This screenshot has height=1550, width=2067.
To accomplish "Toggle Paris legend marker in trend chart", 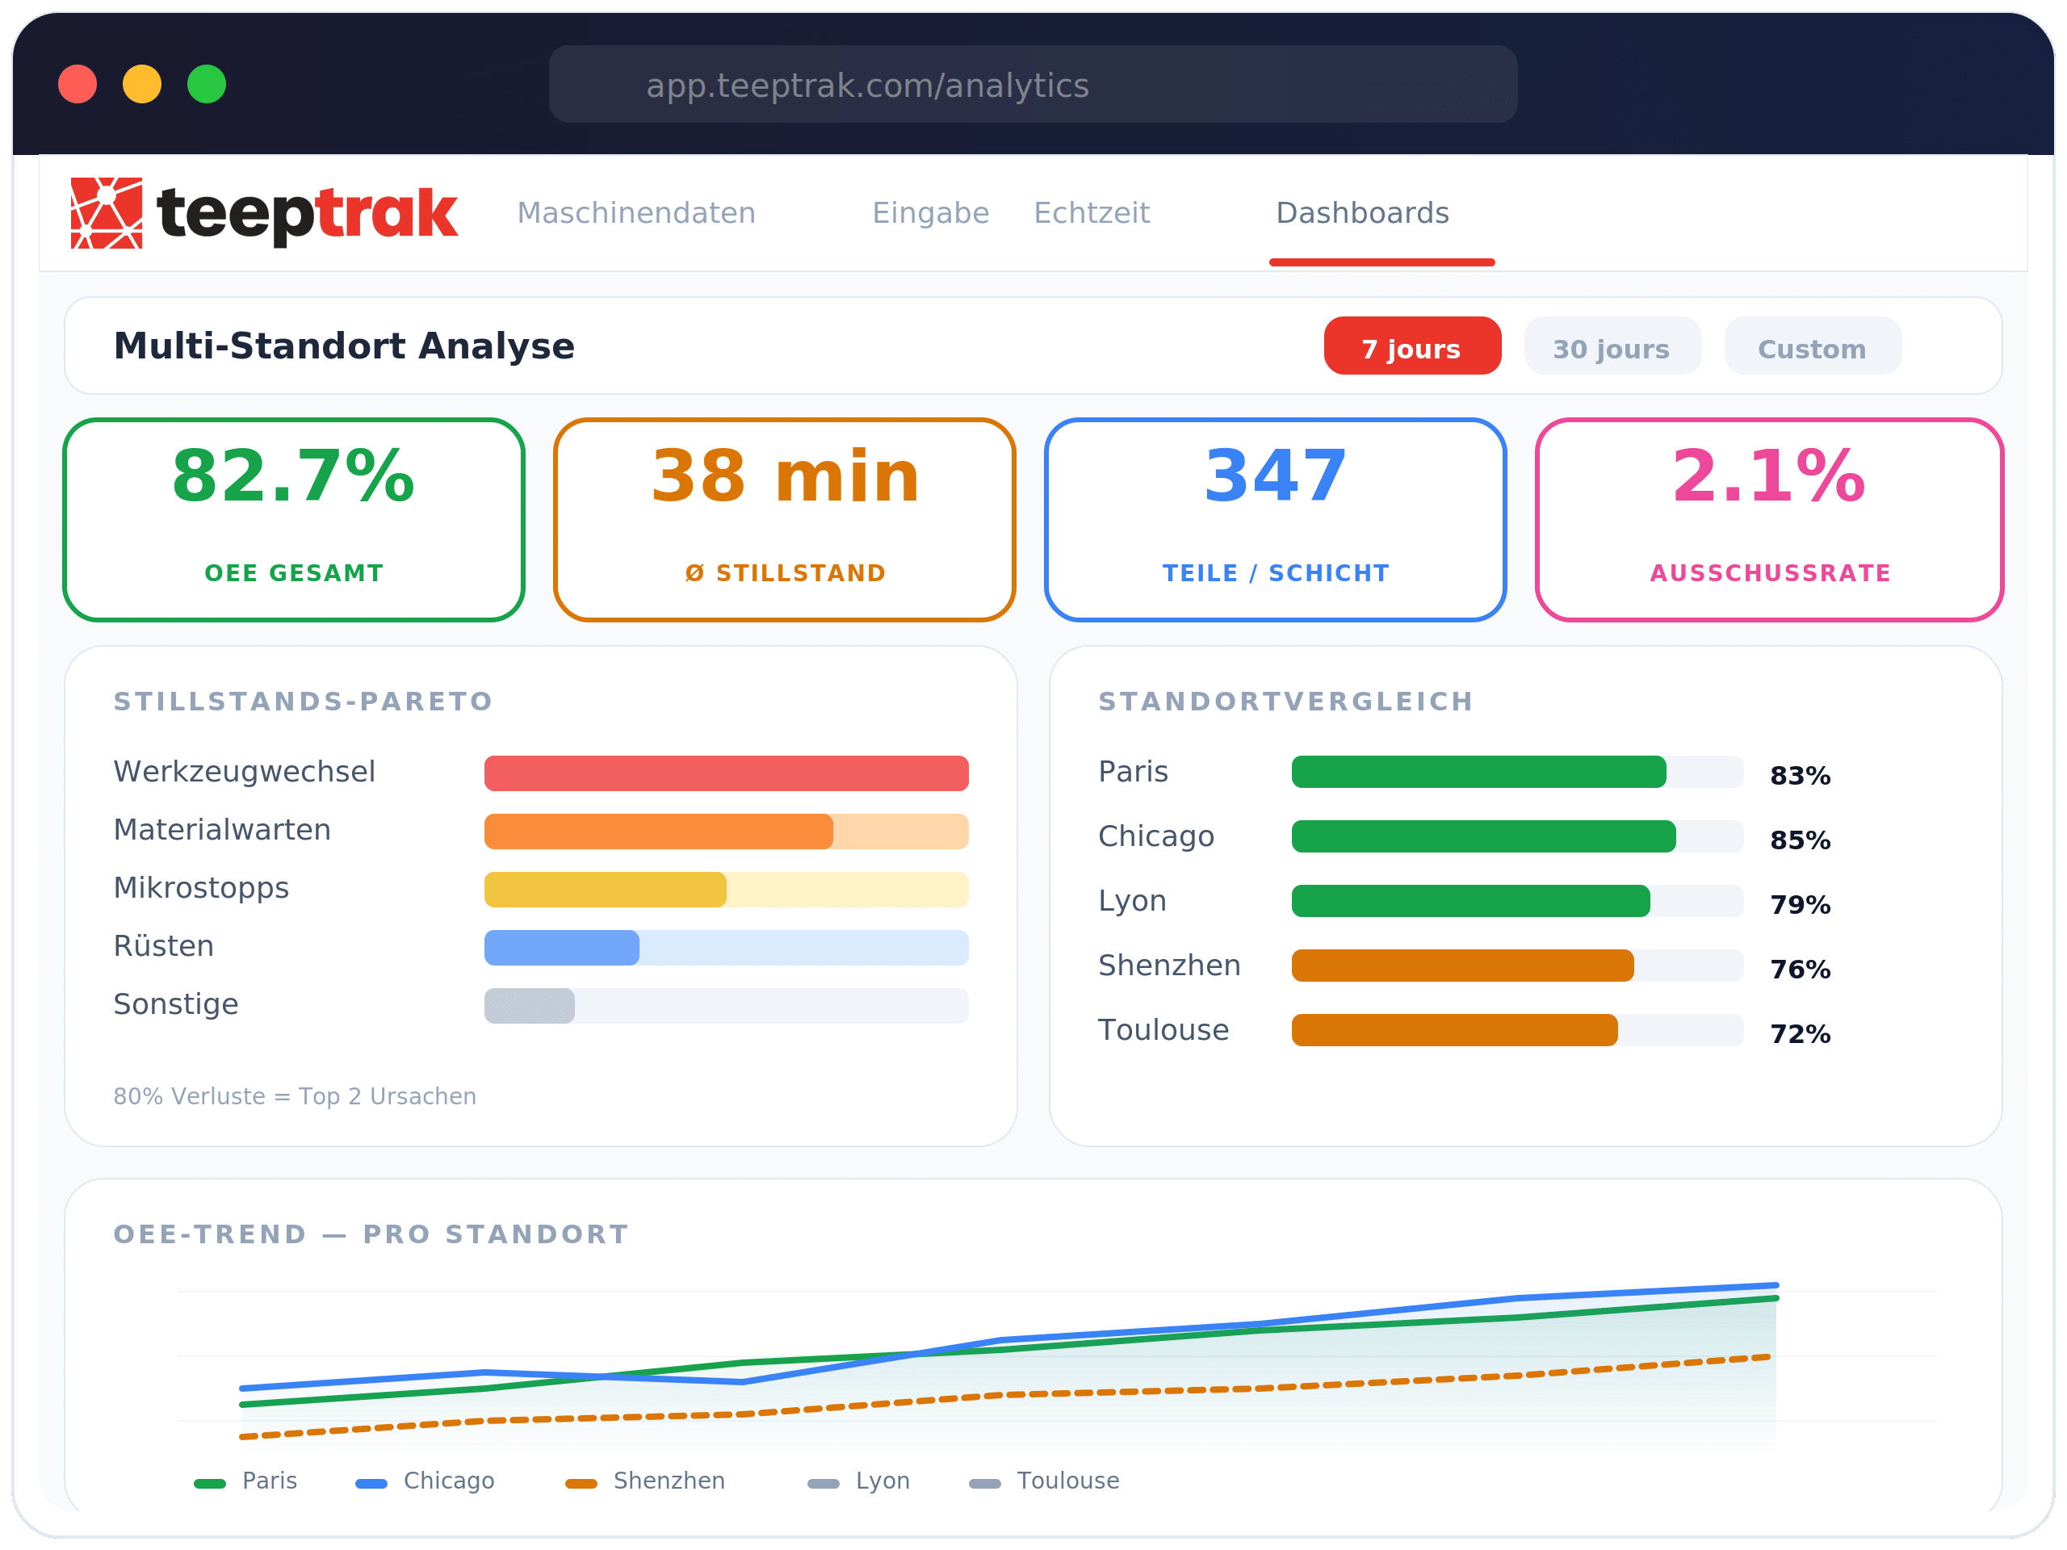I will pyautogui.click(x=209, y=1484).
